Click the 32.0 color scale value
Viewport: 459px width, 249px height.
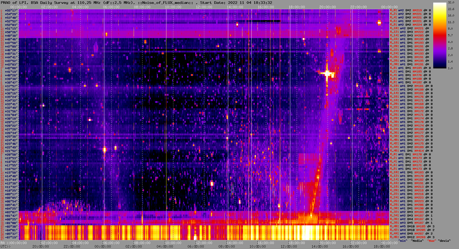[451, 2]
